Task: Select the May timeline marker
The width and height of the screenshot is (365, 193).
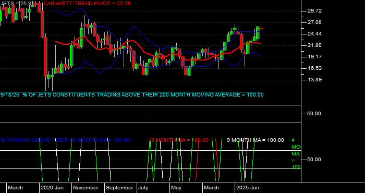Action: pyautogui.click(x=176, y=188)
